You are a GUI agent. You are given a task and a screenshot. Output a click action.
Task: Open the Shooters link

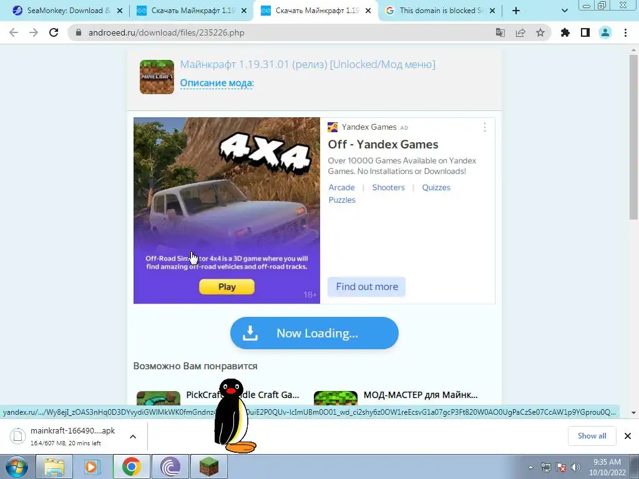pyautogui.click(x=388, y=187)
